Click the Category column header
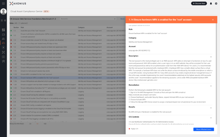The height and width of the screenshot is (137, 220). [x=81, y=27]
